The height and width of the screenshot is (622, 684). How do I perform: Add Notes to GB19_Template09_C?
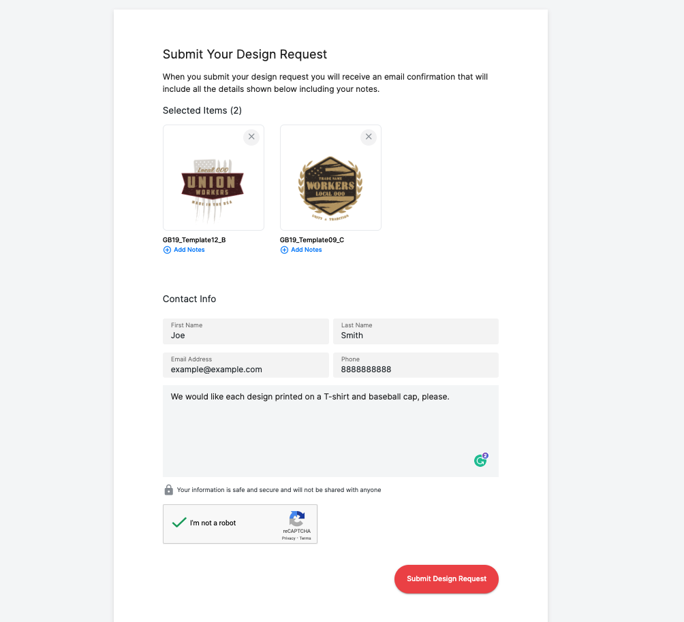click(306, 250)
